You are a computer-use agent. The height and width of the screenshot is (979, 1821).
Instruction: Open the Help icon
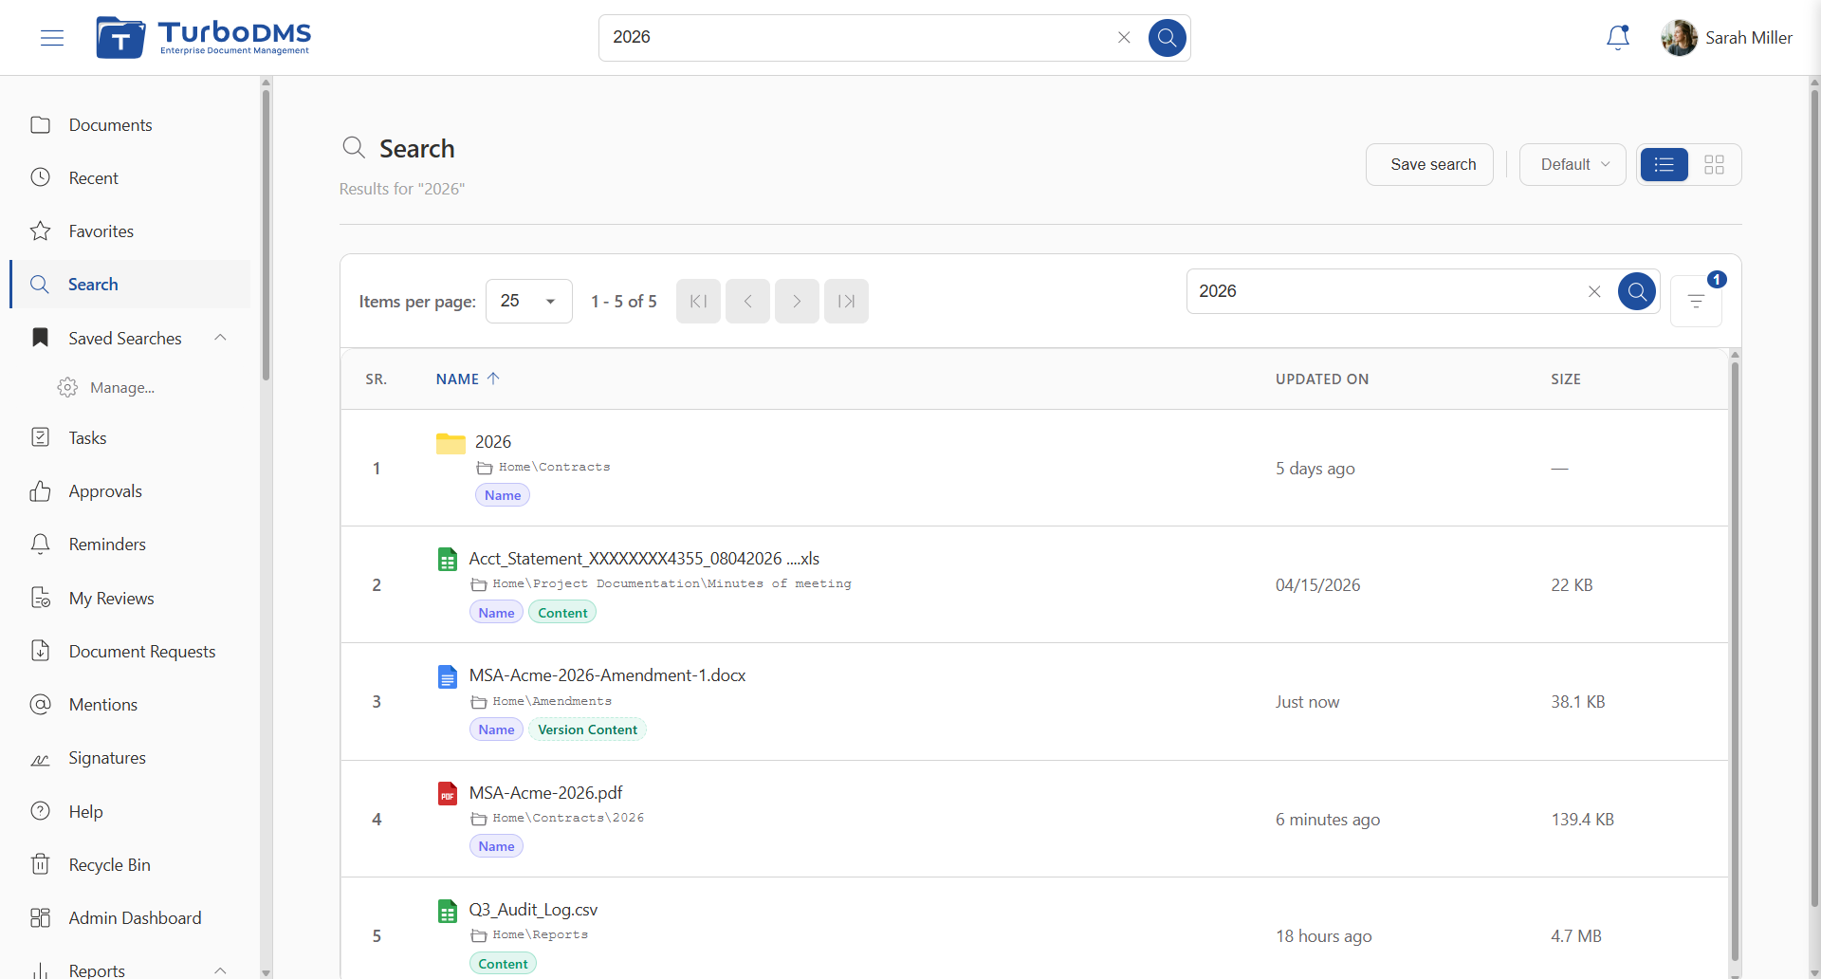tap(40, 811)
